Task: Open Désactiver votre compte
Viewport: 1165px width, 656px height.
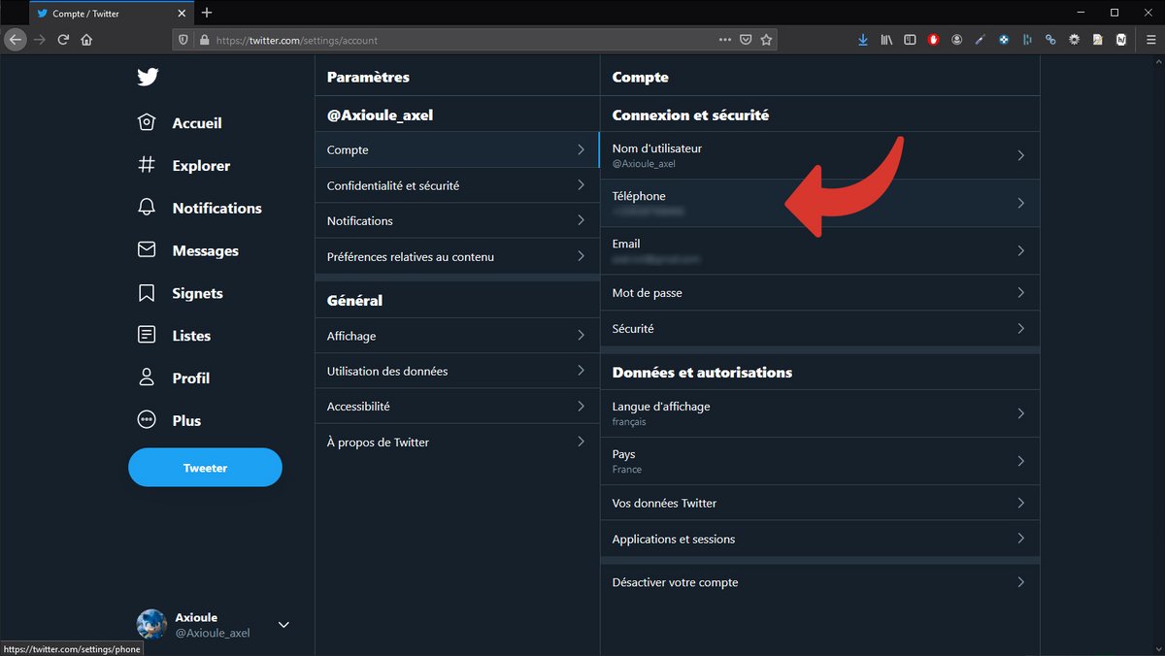Action: (x=820, y=582)
